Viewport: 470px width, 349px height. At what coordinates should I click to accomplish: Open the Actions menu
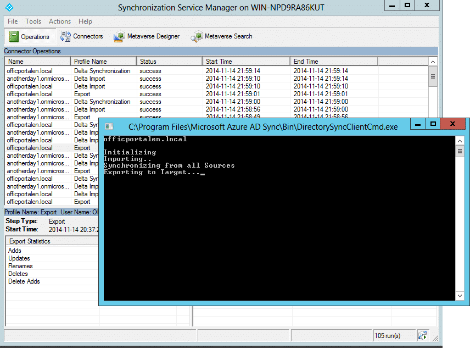(x=60, y=21)
